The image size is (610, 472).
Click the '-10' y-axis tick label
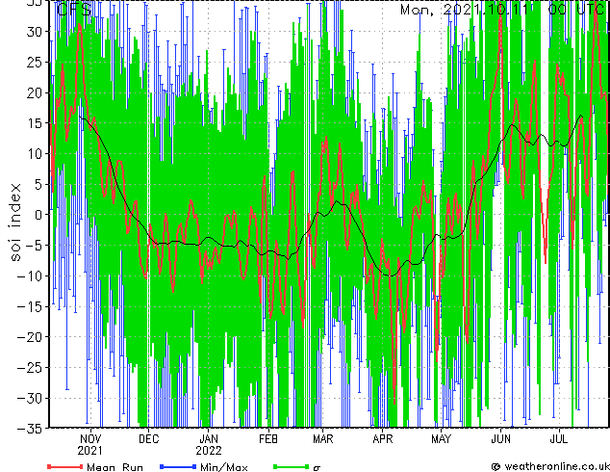pos(30,276)
